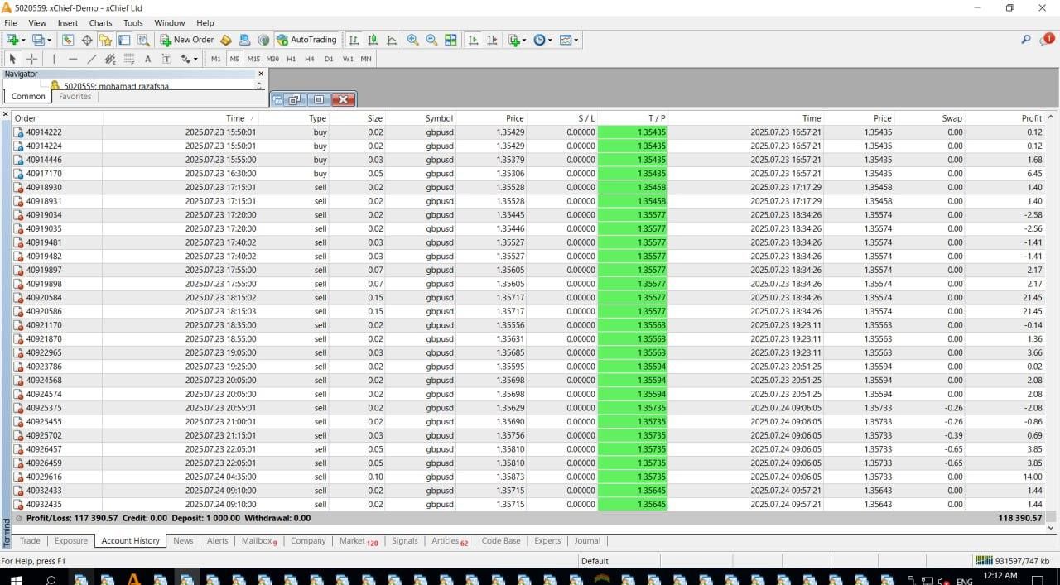The height and width of the screenshot is (585, 1060).
Task: Click the terminal table scroll down arrow
Action: (x=1052, y=527)
